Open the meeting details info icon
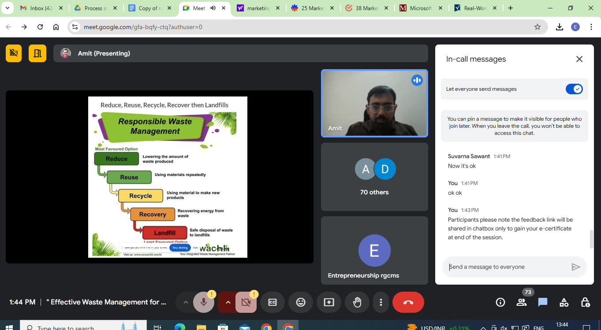 [x=500, y=302]
